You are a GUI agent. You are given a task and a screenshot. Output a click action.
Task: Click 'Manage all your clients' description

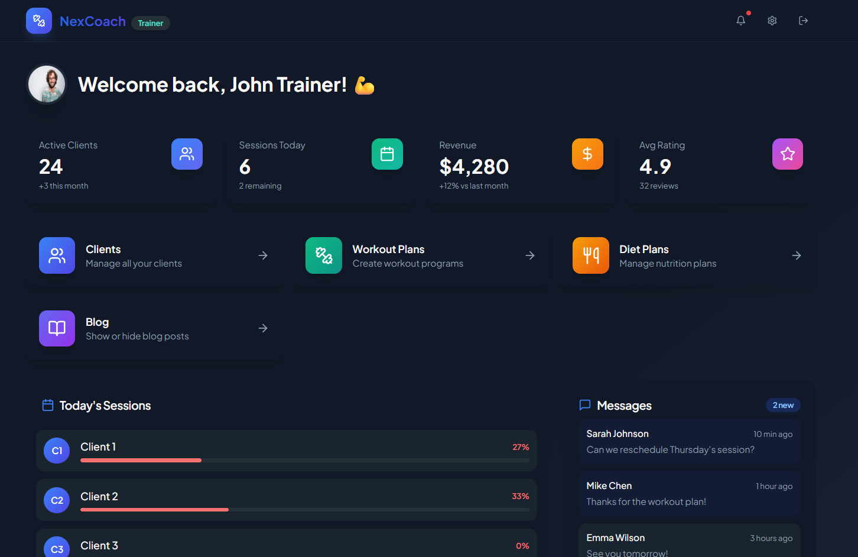tap(134, 264)
